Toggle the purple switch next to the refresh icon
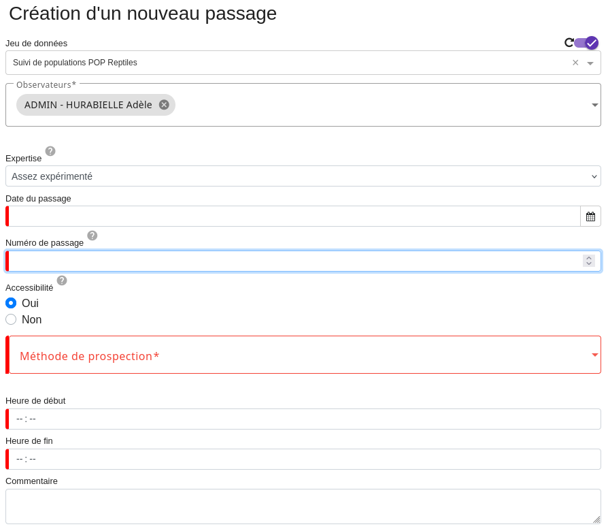The width and height of the screenshot is (608, 531). click(586, 43)
